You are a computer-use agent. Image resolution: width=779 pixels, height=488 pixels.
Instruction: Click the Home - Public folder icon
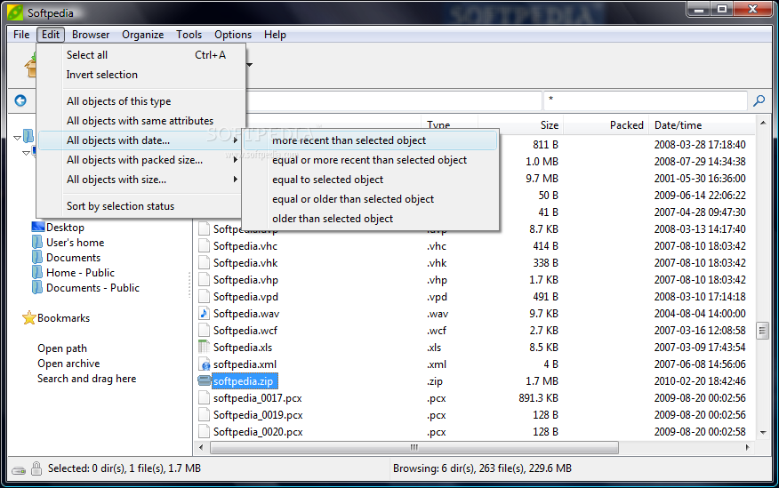pyautogui.click(x=37, y=273)
